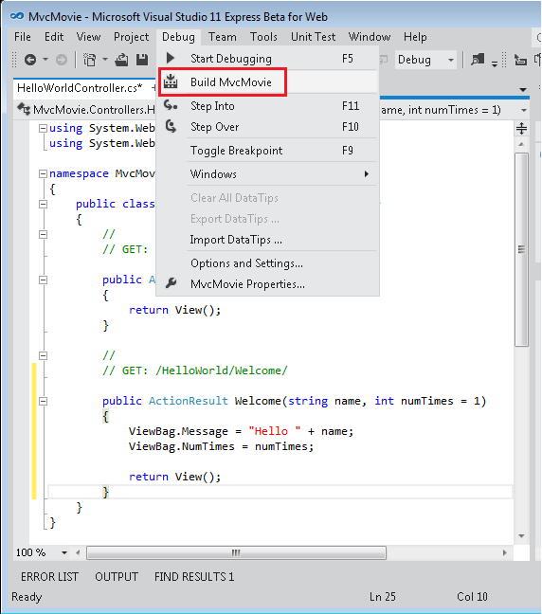542x614 pixels.
Task: Click the toolbar icon right of Debug combo
Action: tap(478, 60)
